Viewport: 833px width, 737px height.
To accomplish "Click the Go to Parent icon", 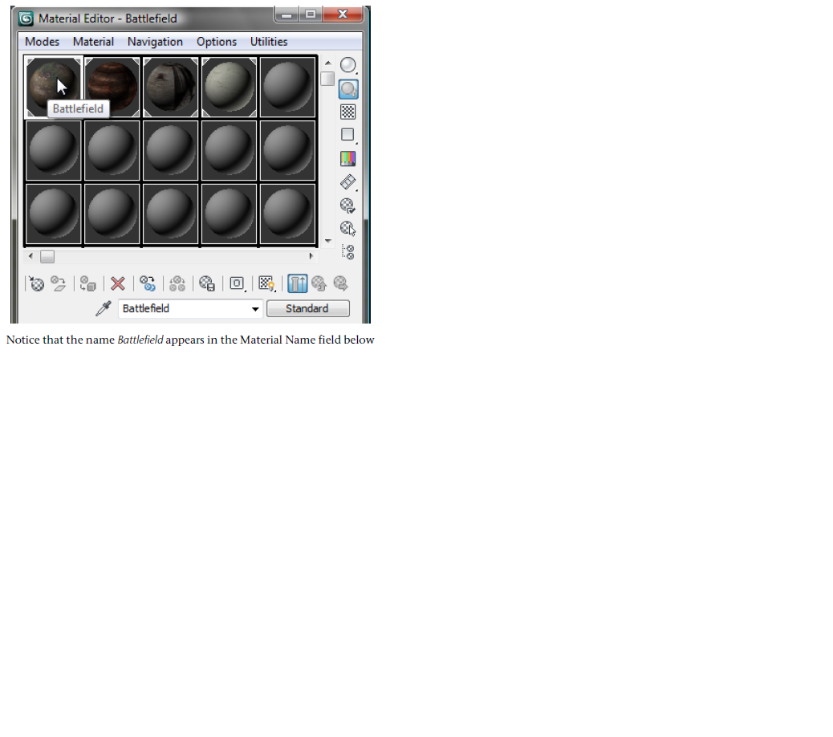I will pyautogui.click(x=319, y=283).
